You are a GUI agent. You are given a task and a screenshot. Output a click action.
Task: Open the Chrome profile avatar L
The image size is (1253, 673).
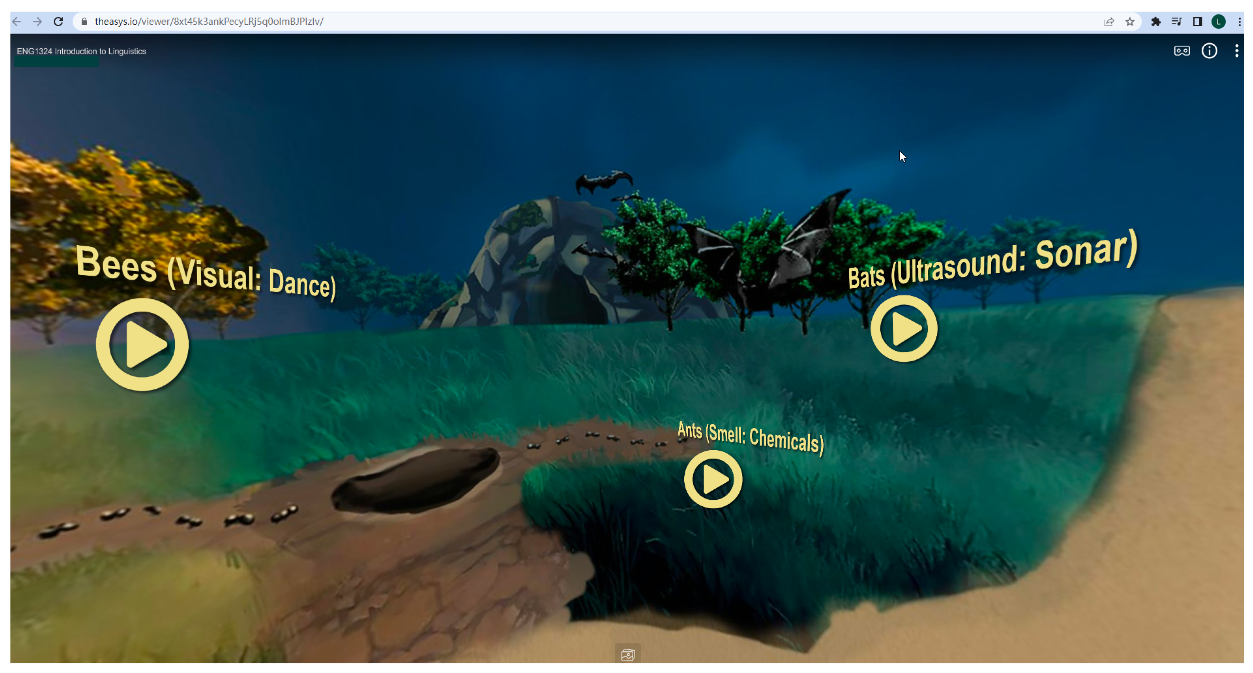1219,21
